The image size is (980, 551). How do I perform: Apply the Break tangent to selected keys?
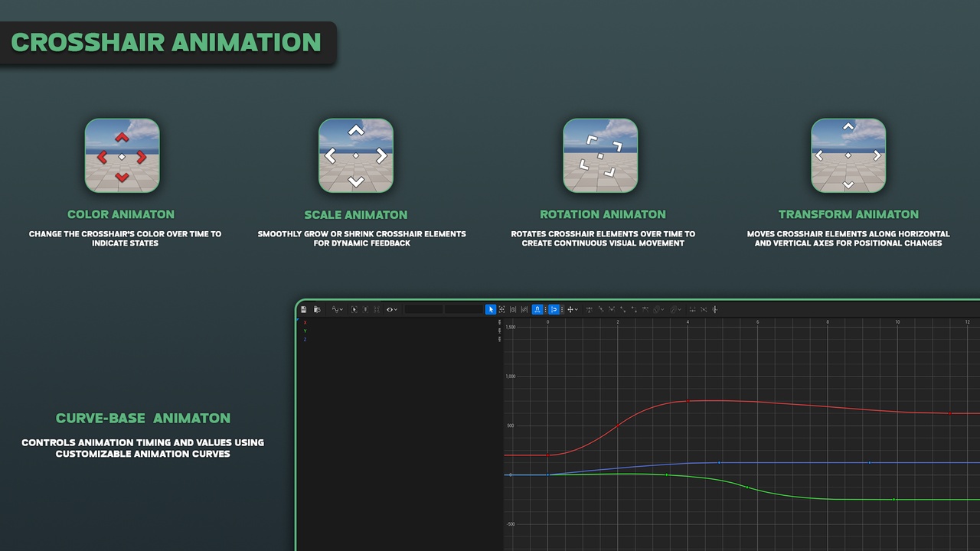click(x=612, y=309)
